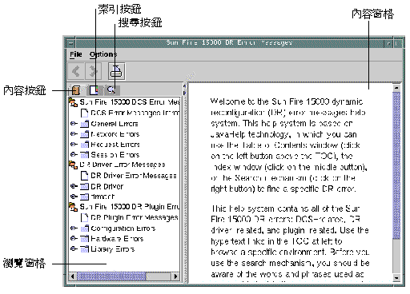The height and width of the screenshot is (294, 410).
Task: Expand the Session Errors node
Action: 74,155
